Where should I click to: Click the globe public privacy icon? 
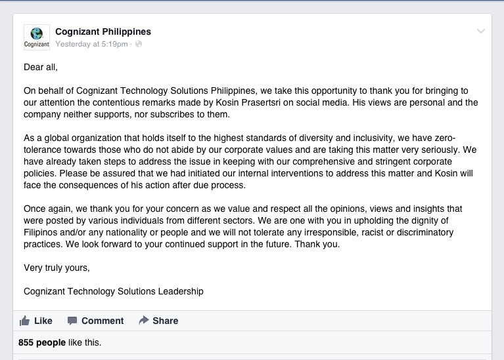pyautogui.click(x=139, y=44)
